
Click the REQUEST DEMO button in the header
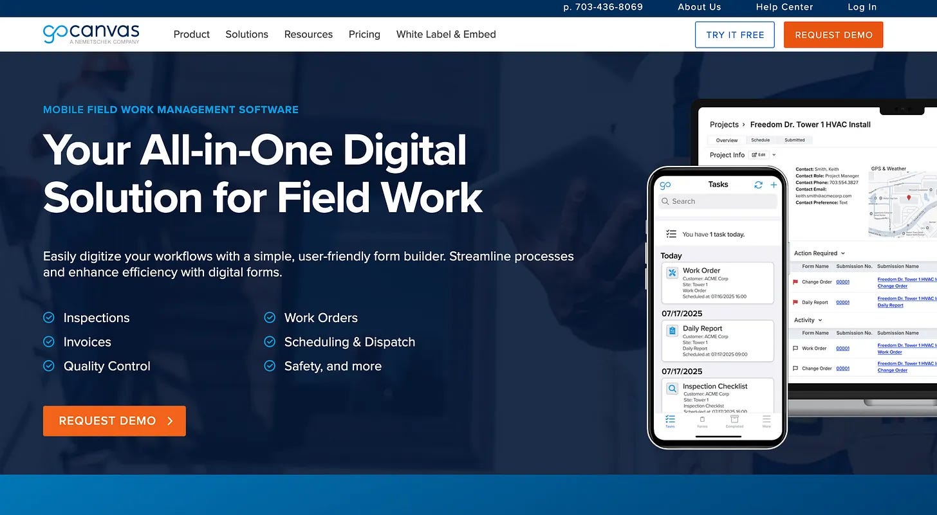point(833,35)
